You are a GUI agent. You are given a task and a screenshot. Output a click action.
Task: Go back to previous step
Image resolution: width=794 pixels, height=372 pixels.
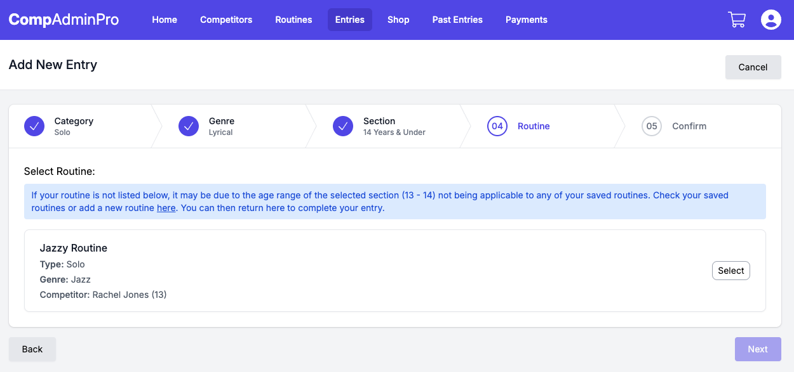tap(32, 349)
